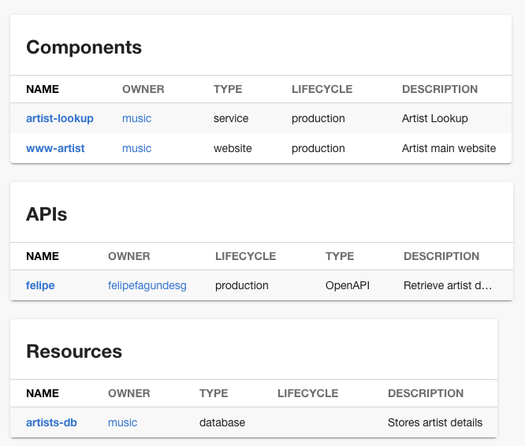The image size is (525, 446).
Task: Open the artist-lookup component link
Action: 60,119
